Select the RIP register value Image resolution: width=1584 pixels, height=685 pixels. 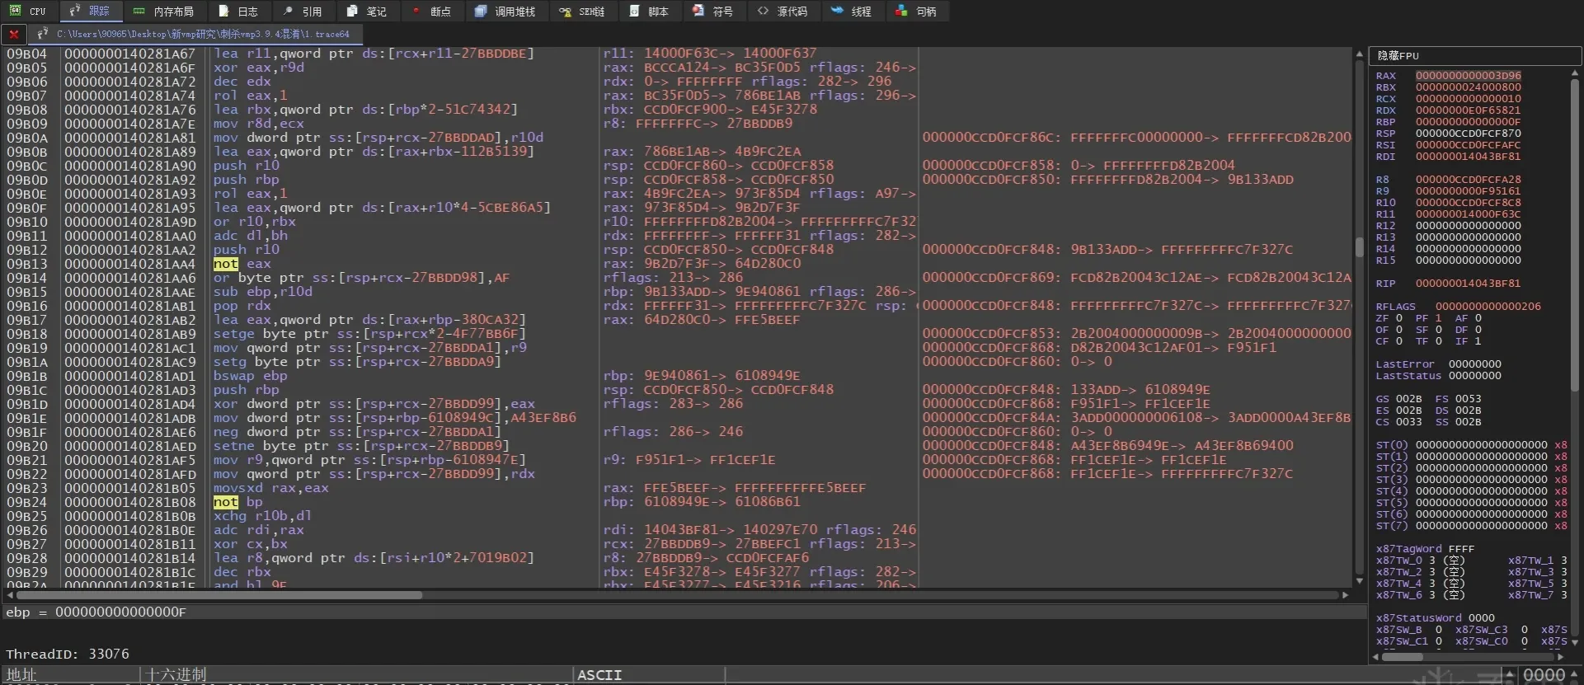point(1468,284)
